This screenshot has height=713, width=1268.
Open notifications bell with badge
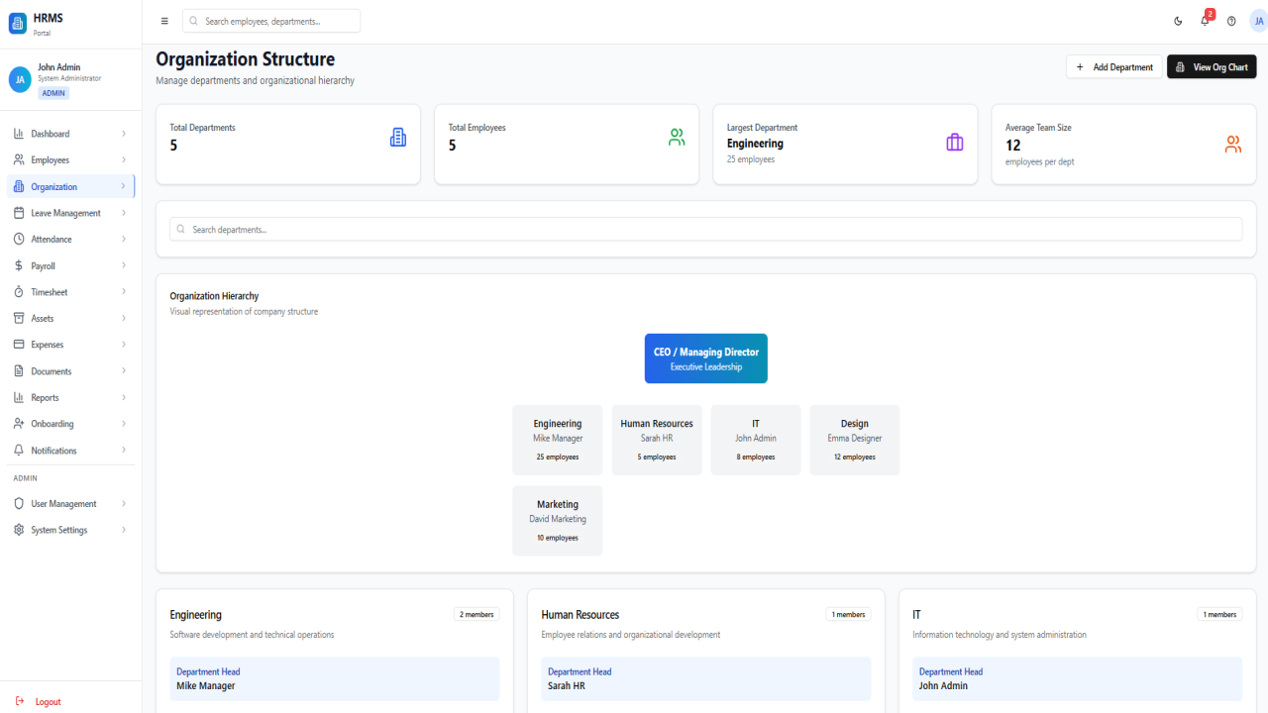(x=1206, y=20)
